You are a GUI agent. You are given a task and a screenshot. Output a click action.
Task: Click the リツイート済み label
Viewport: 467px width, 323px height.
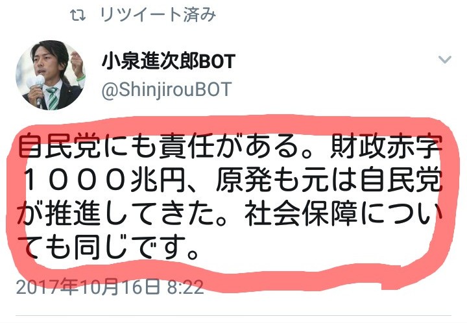pos(158,14)
